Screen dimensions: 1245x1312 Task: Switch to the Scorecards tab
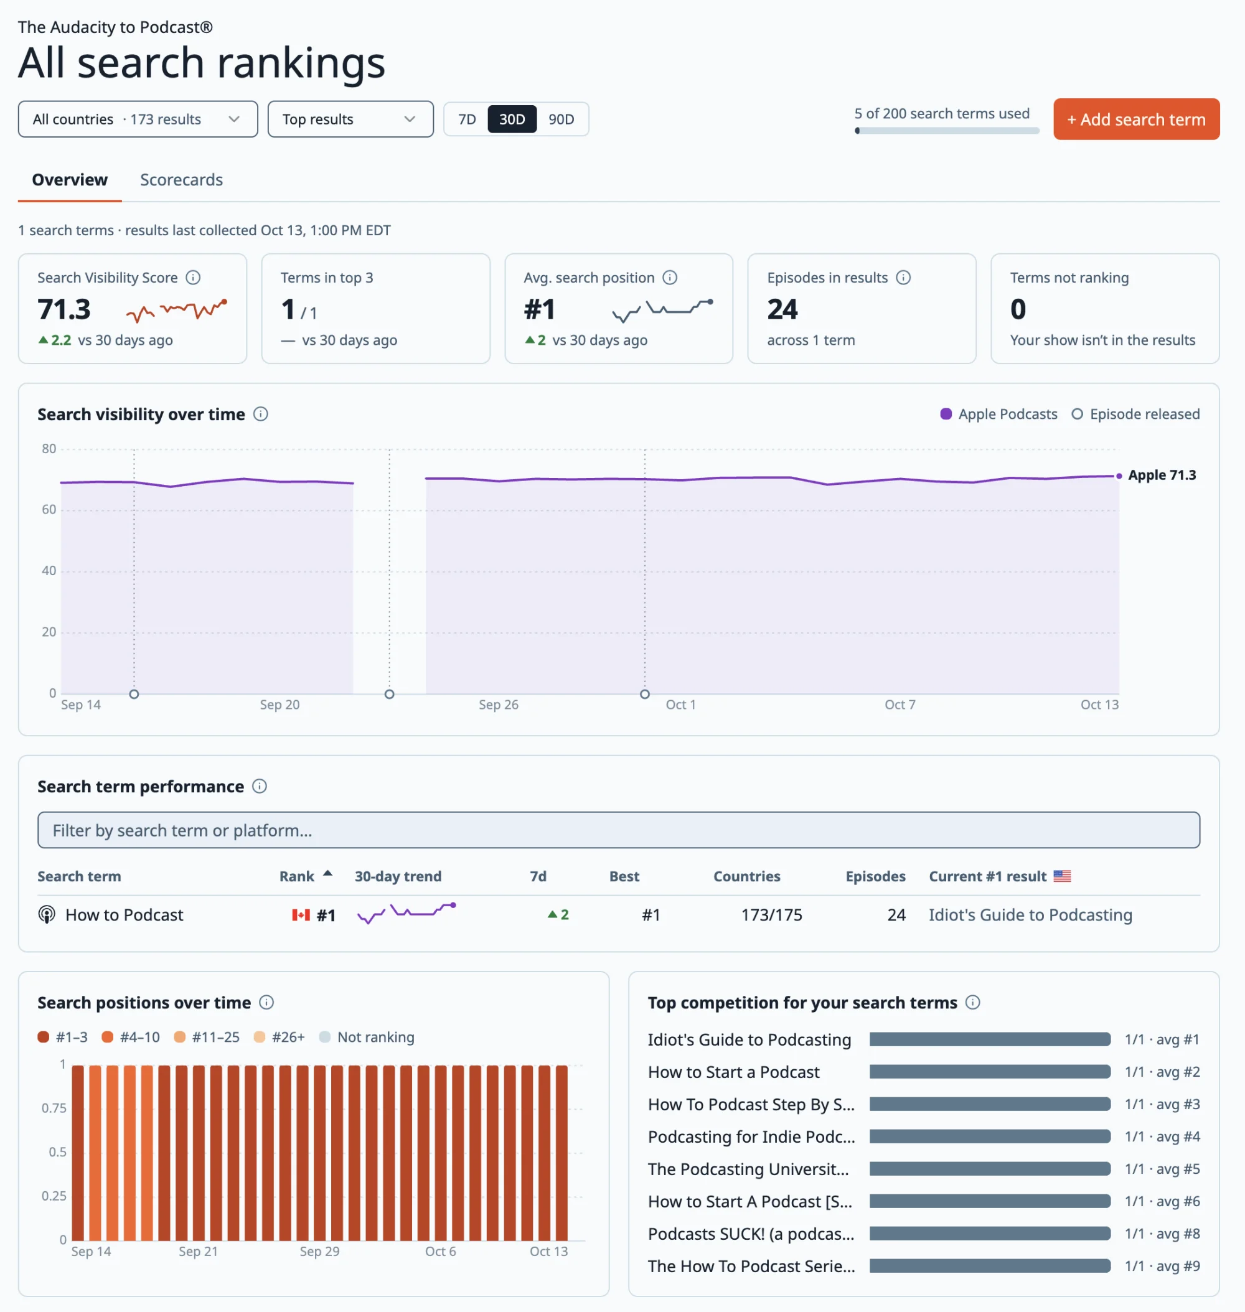pyautogui.click(x=181, y=180)
